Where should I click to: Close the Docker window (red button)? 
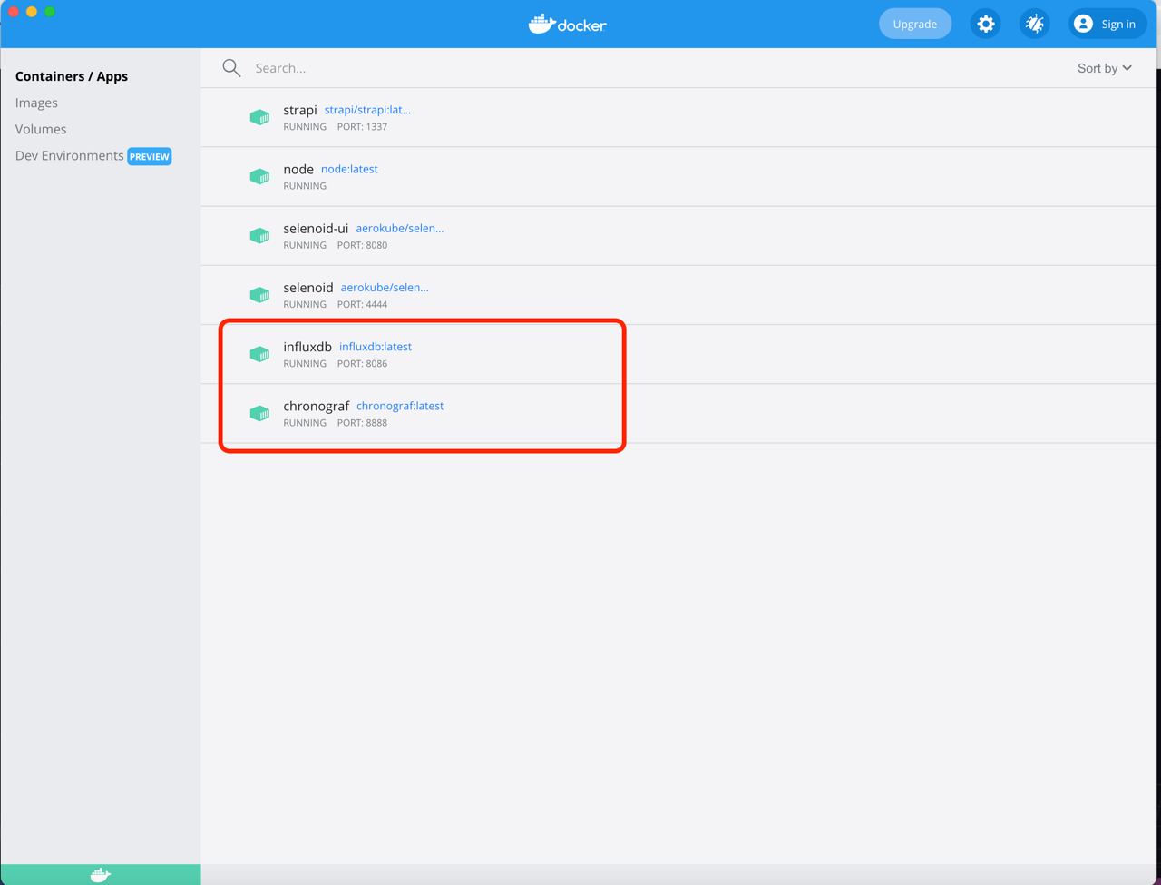coord(14,12)
